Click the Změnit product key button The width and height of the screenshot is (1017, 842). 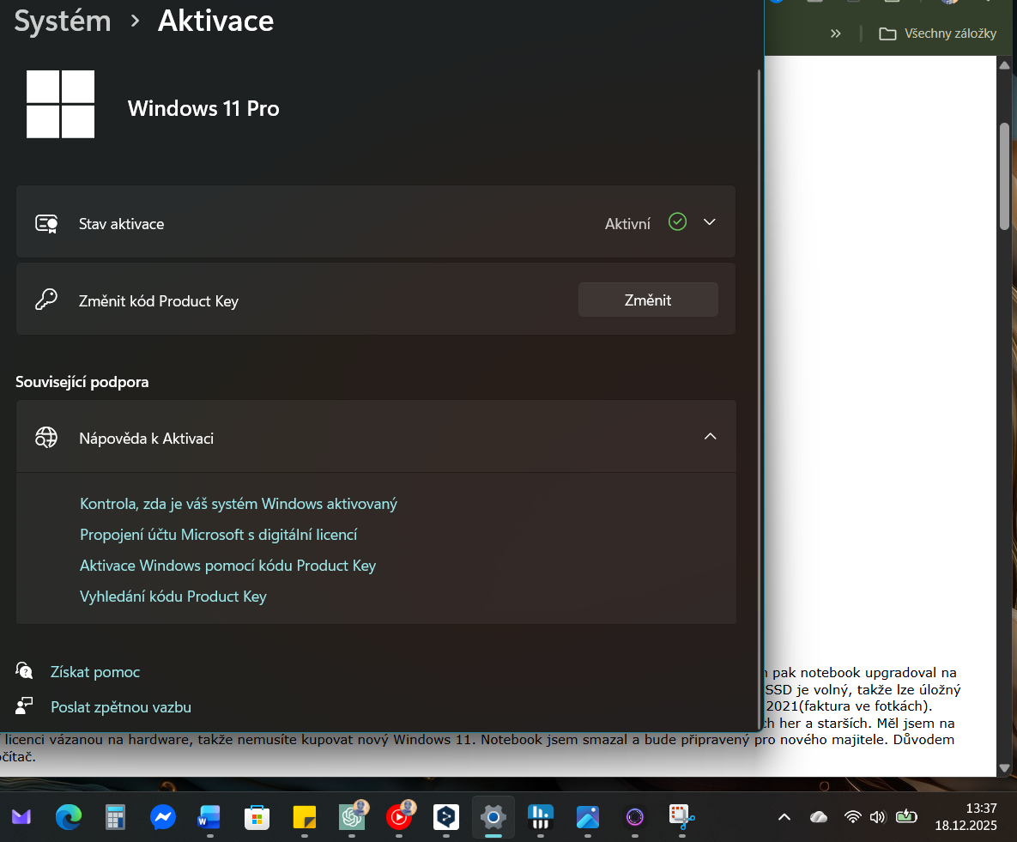pyautogui.click(x=648, y=300)
